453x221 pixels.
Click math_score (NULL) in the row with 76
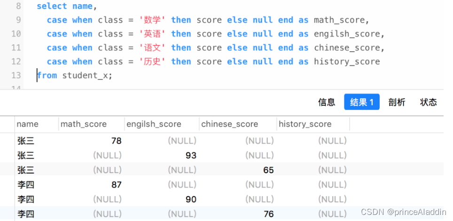click(107, 214)
